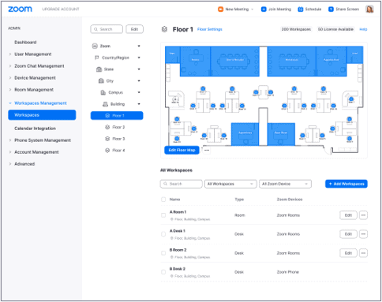Open the All Zoom Device dropdown
The image size is (382, 302).
(285, 184)
